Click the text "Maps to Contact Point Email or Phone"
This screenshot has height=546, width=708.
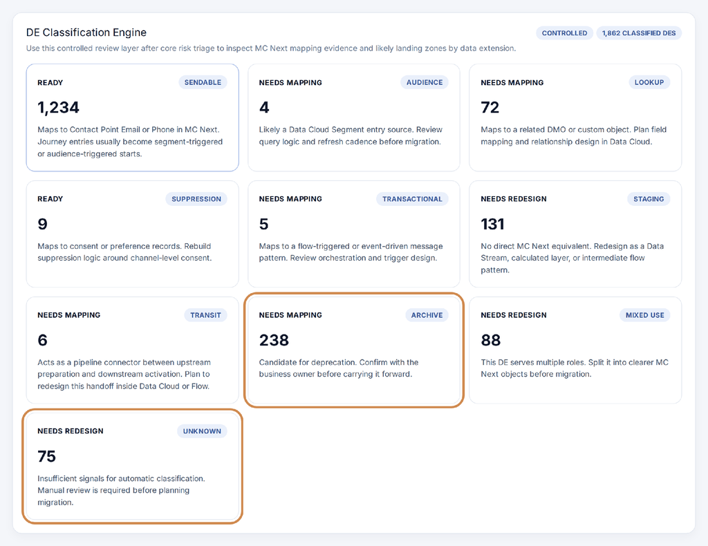tap(102, 129)
